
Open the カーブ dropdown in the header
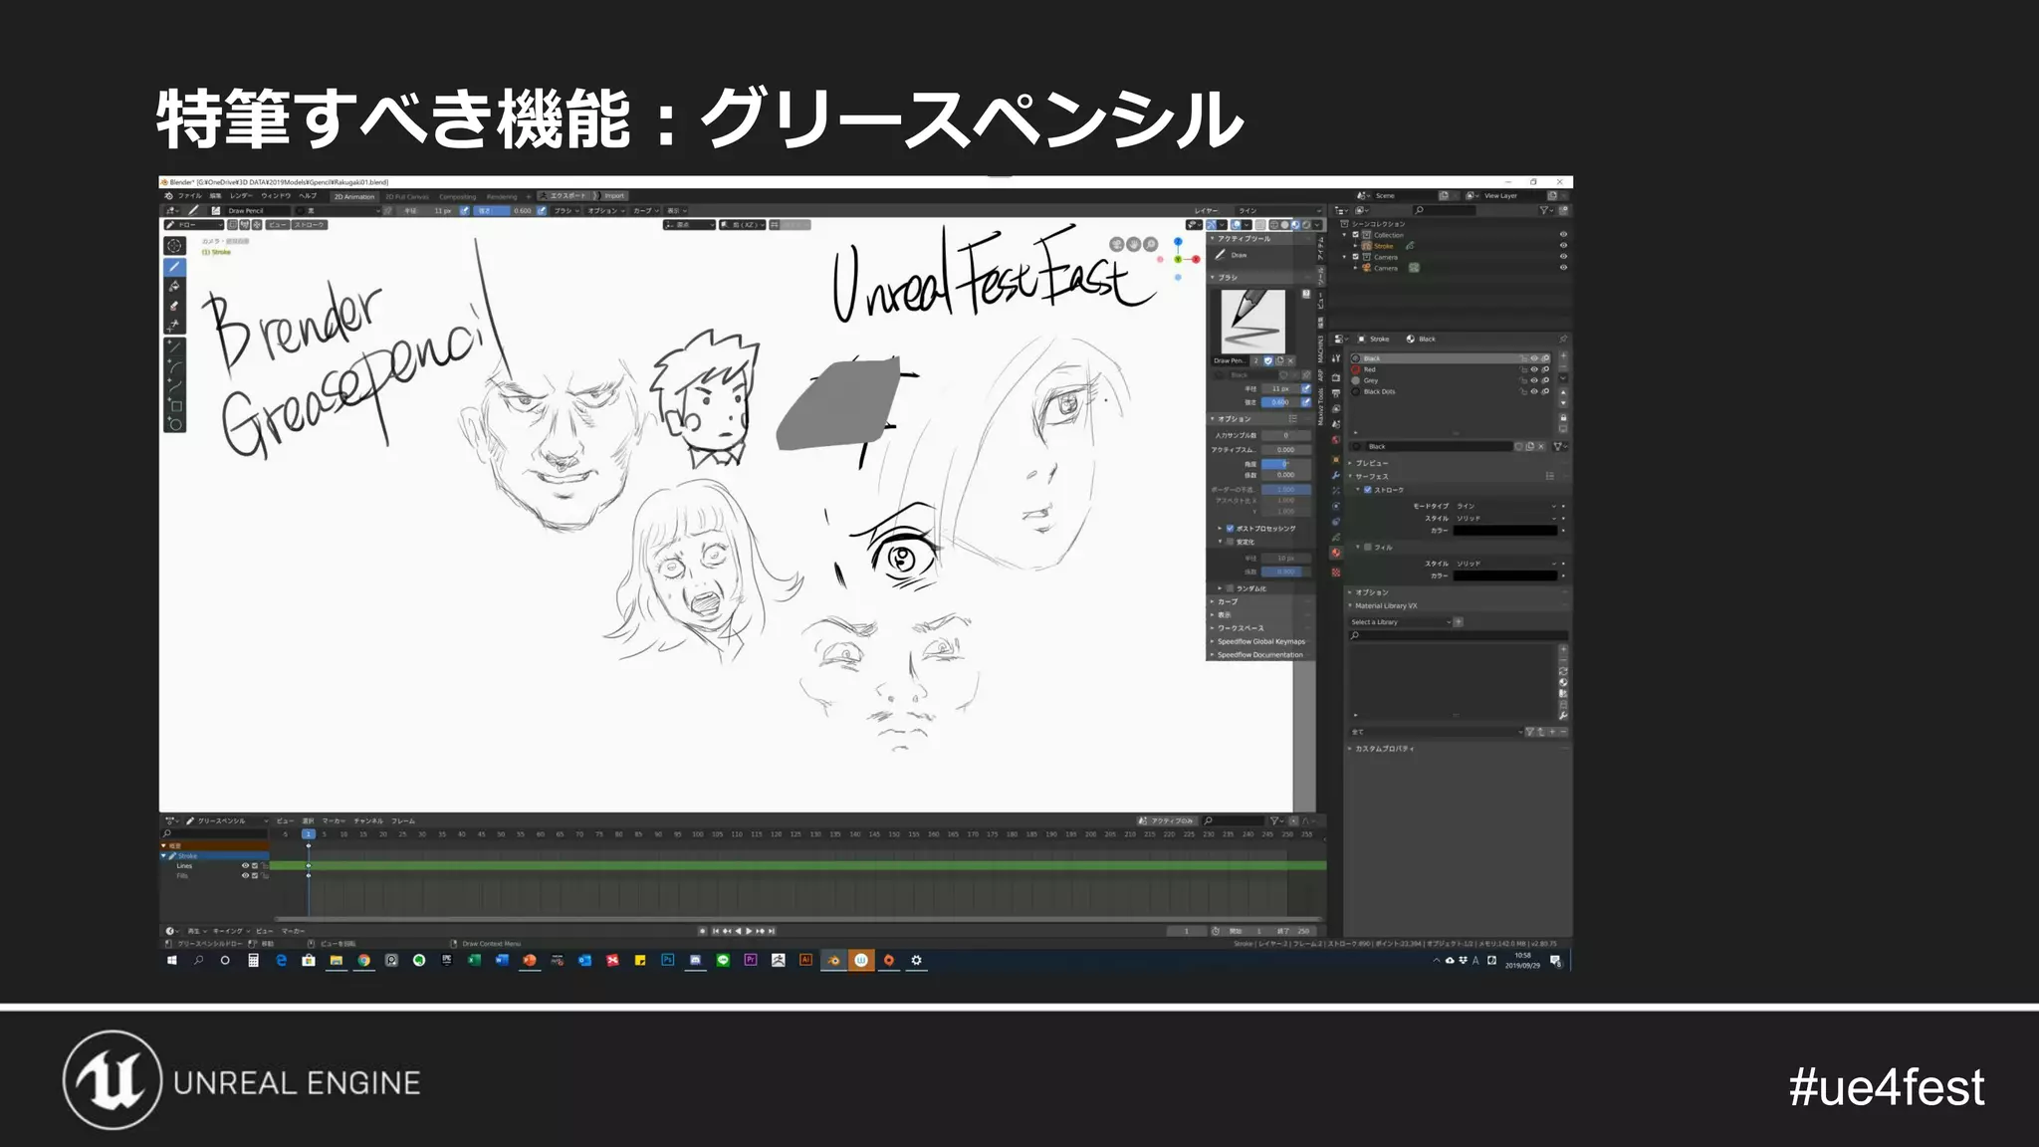[645, 211]
